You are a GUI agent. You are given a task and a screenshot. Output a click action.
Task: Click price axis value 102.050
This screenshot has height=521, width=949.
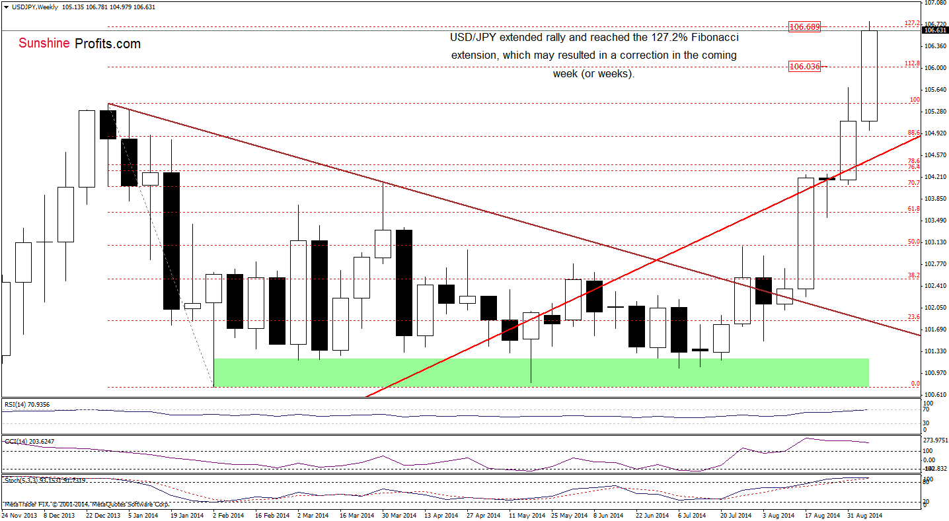pyautogui.click(x=935, y=308)
